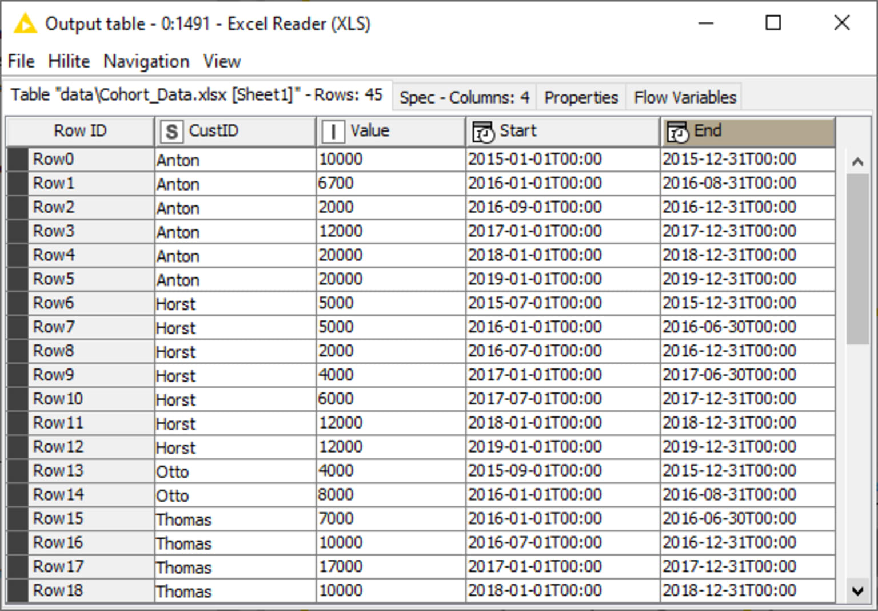The height and width of the screenshot is (611, 878).
Task: Click Start cell 2015-09-01T00:00
Action: (x=562, y=471)
